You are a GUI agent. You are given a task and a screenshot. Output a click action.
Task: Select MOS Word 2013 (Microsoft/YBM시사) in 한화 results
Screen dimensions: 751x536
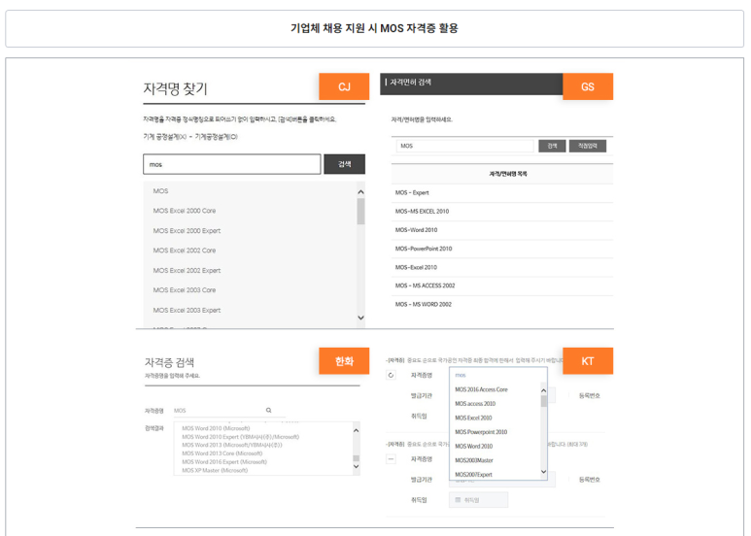pos(232,445)
